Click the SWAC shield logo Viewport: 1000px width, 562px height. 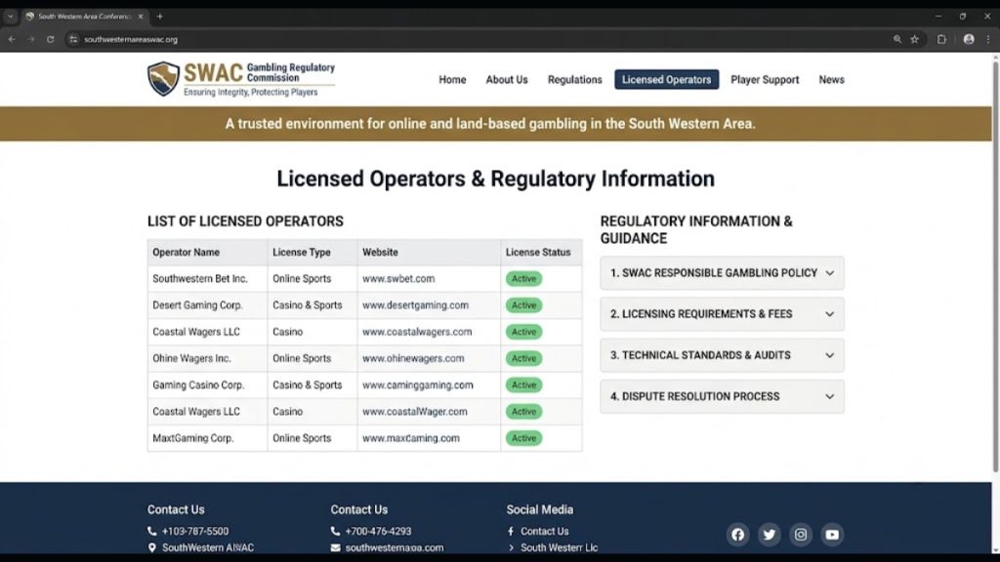[163, 78]
